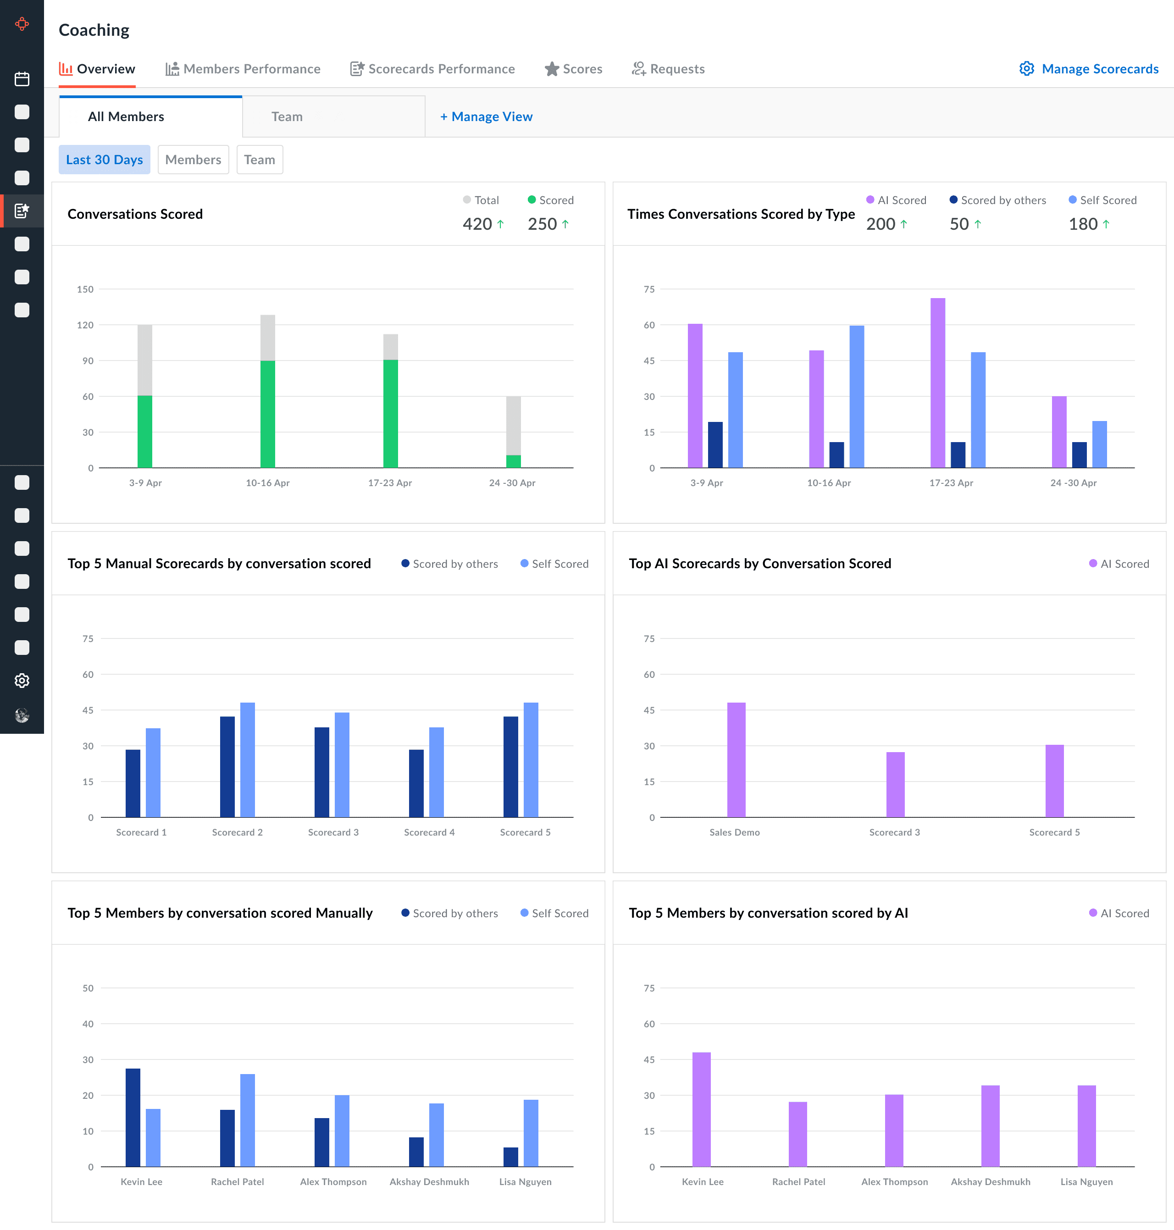Toggle the green Scored legend item
This screenshot has height=1230, width=1174.
[550, 200]
